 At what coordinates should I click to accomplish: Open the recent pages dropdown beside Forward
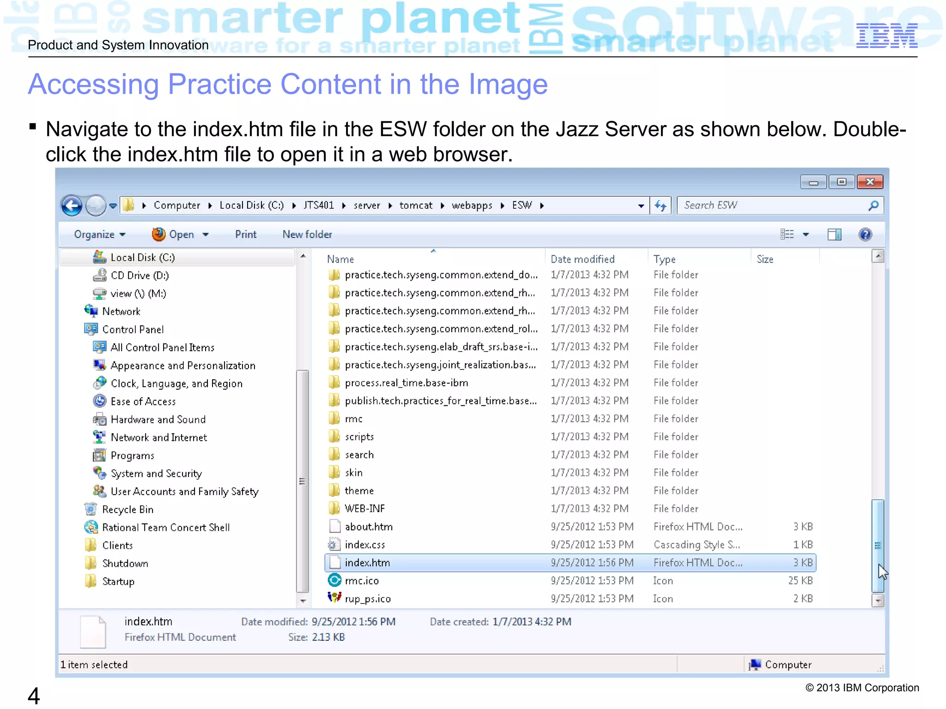[113, 206]
